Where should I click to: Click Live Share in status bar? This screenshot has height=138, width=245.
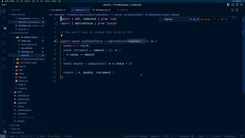click(54, 136)
